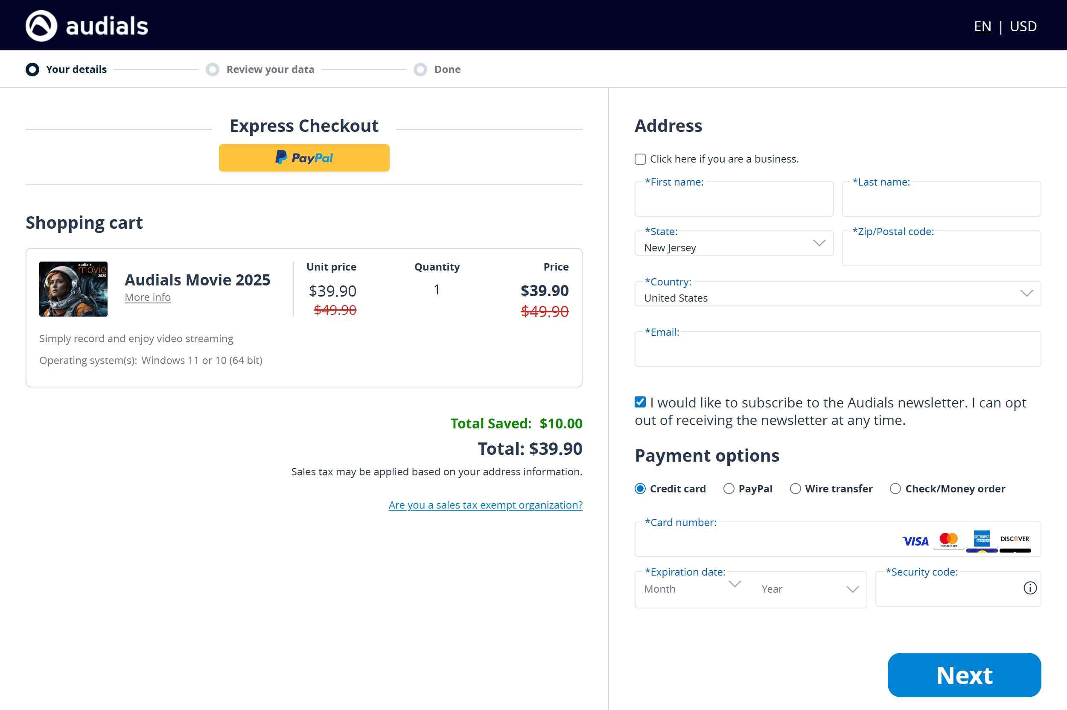This screenshot has width=1067, height=710.
Task: Go to Review your data step
Action: [260, 69]
